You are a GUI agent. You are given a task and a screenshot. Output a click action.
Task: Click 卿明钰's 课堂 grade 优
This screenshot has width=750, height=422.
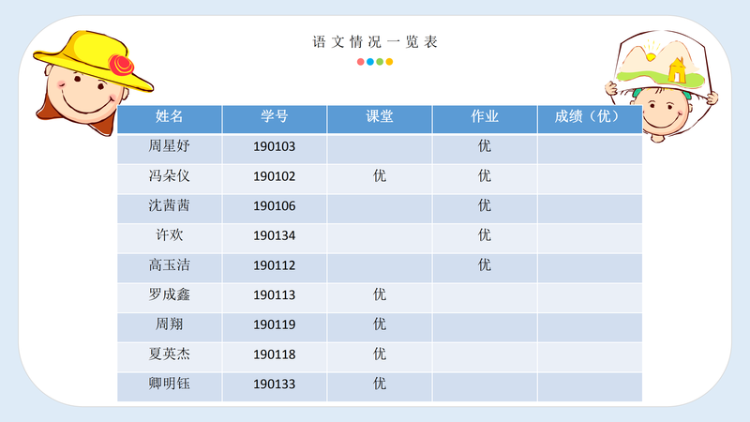click(x=380, y=384)
